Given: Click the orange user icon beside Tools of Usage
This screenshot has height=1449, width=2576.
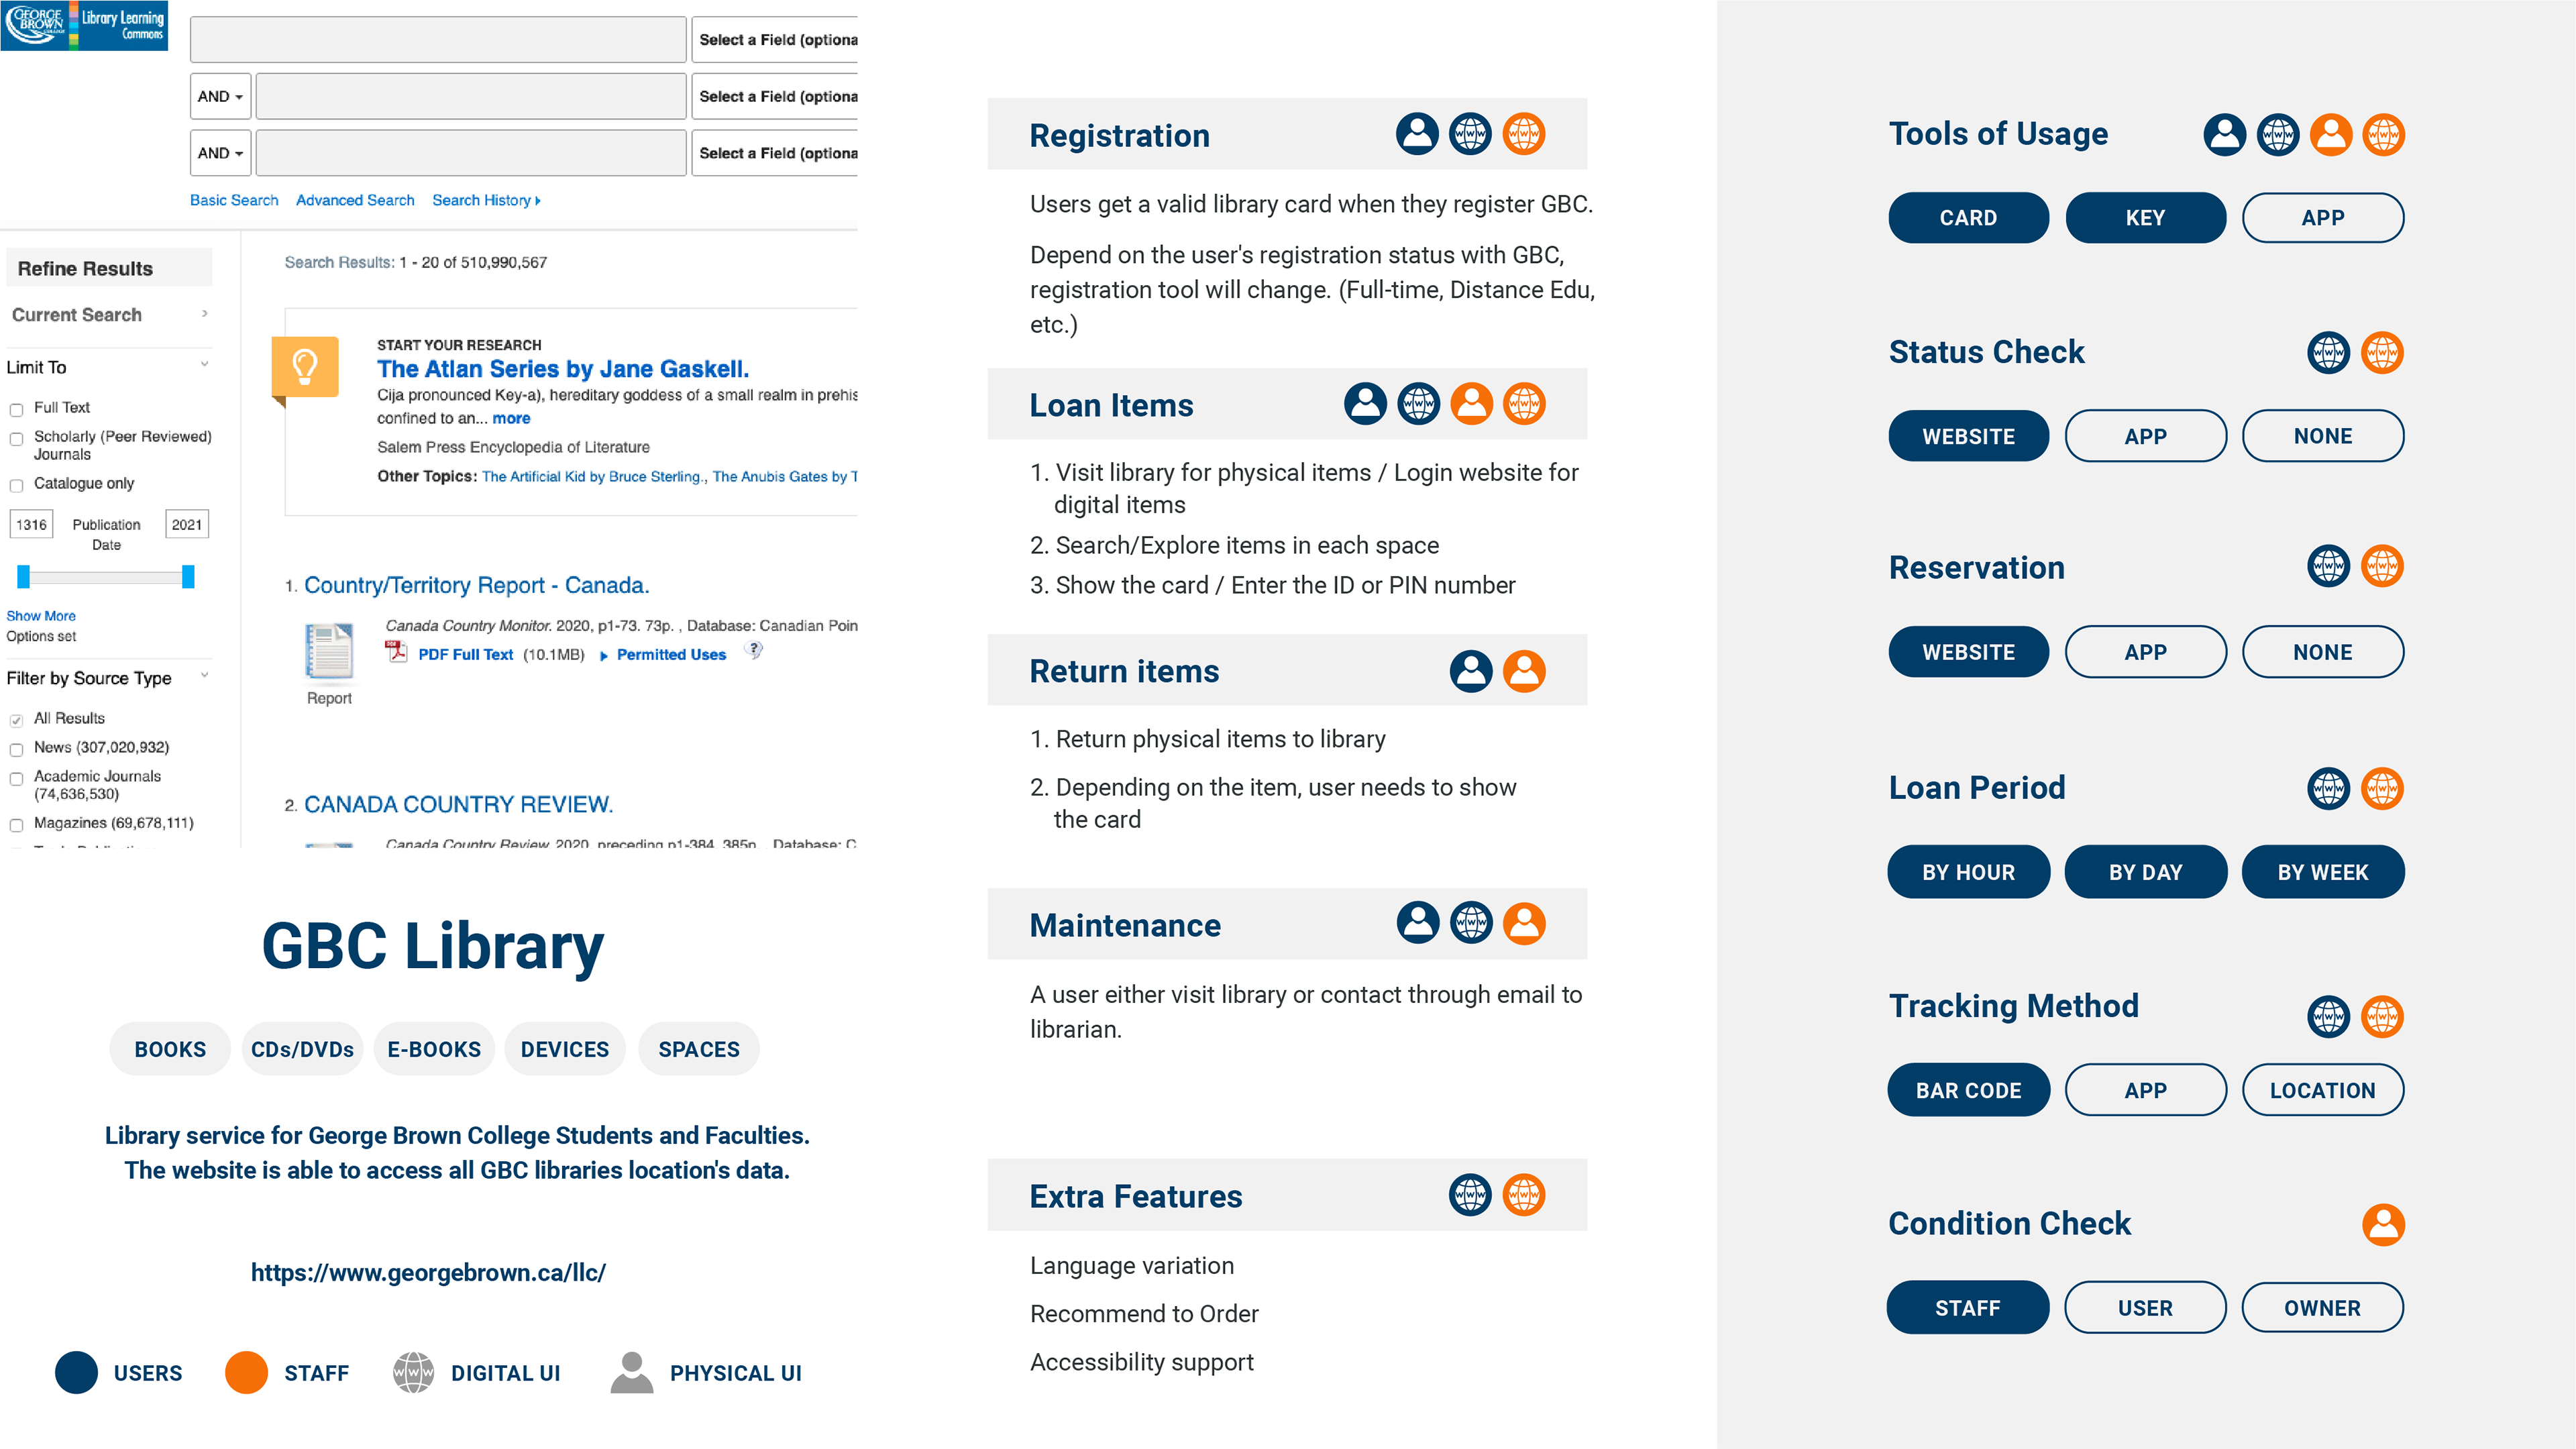Looking at the screenshot, I should (2331, 134).
